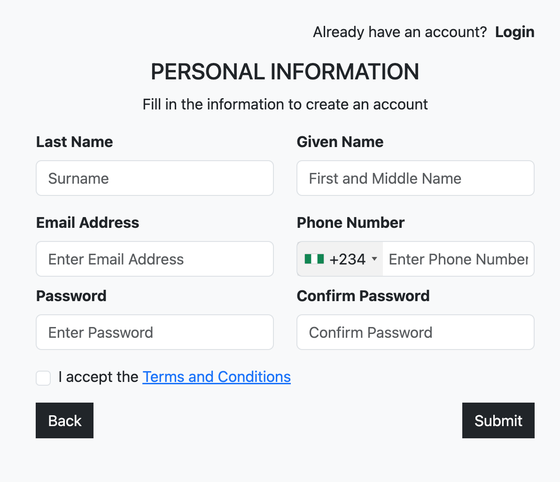
Task: Click the Last Name label
Action: pos(74,142)
